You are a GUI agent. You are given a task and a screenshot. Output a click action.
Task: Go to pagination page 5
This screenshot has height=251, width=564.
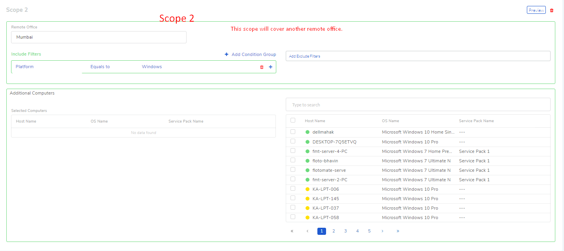point(369,231)
